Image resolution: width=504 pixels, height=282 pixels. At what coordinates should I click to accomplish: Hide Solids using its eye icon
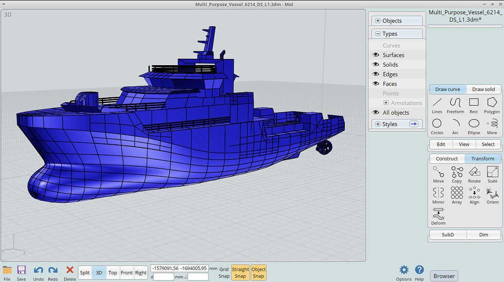pos(375,65)
